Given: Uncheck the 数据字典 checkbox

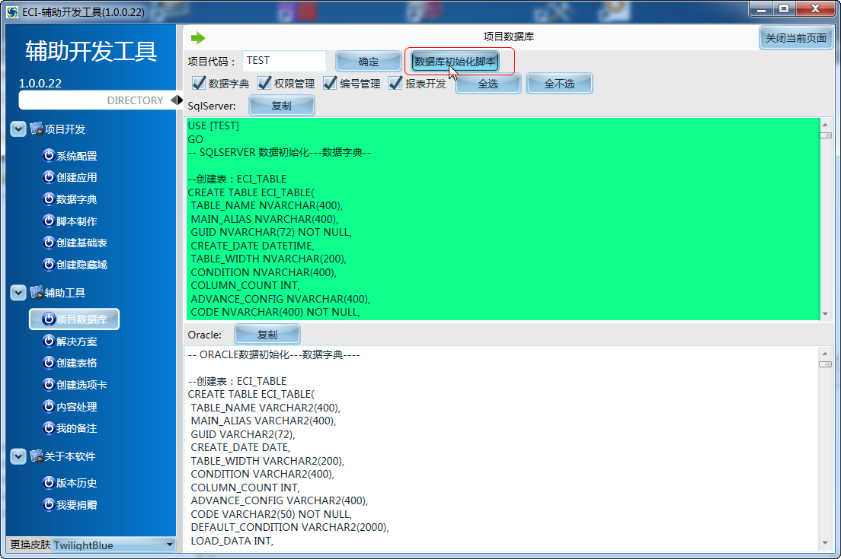Looking at the screenshot, I should [x=199, y=83].
